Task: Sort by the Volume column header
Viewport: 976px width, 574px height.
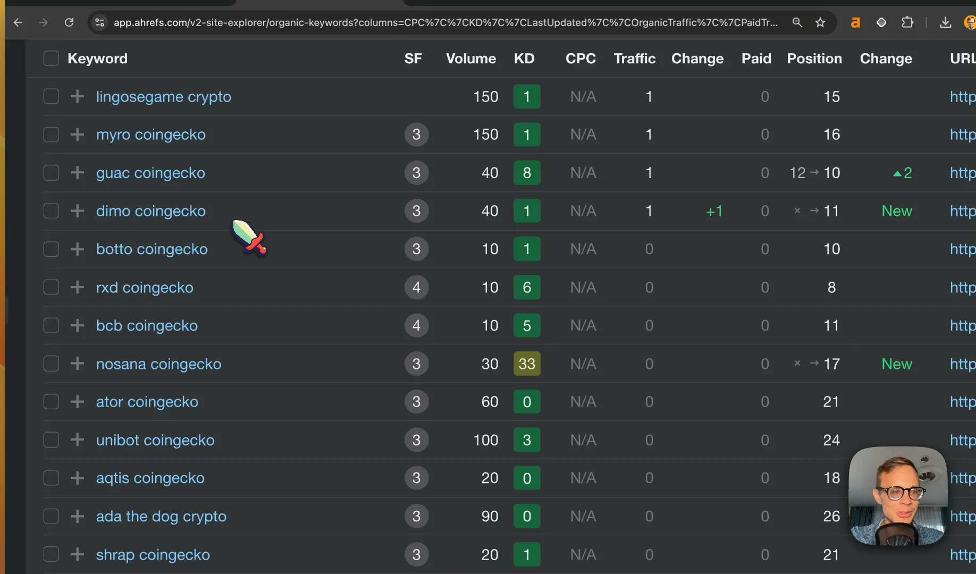Action: [x=471, y=58]
